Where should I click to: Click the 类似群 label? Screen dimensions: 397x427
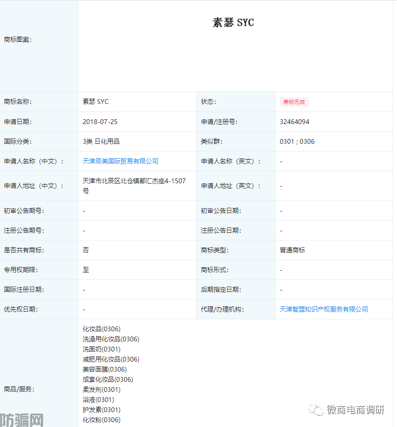pos(211,141)
